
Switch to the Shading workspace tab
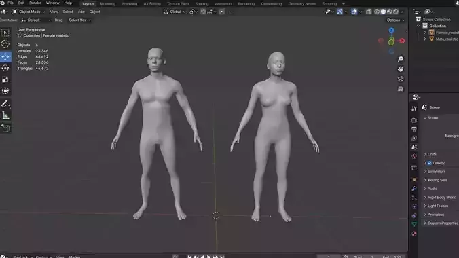(x=202, y=4)
